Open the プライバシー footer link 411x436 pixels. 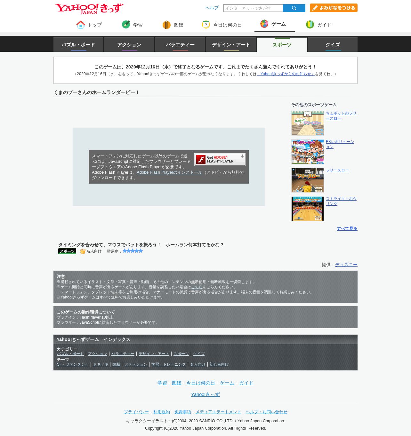(136, 412)
